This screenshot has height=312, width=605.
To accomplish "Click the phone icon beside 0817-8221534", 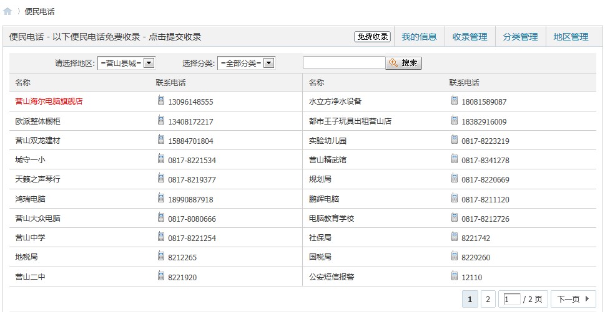I will pos(161,159).
